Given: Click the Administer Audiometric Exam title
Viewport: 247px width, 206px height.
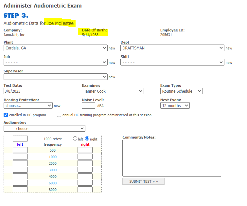Looking at the screenshot, I should pyautogui.click(x=43, y=6).
